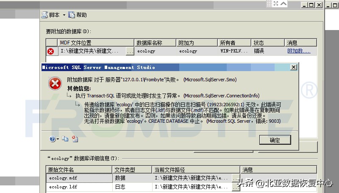This screenshot has width=339, height=193.
Task: Click the red error icon in database row
Action: (50, 51)
